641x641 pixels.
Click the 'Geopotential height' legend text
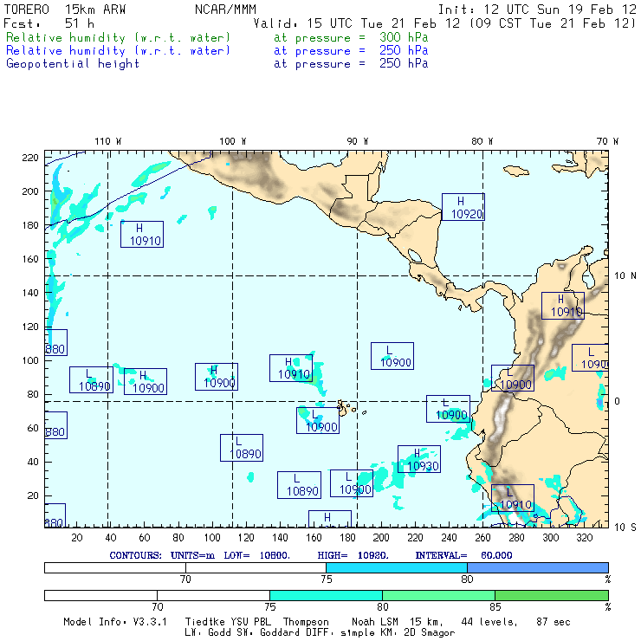pyautogui.click(x=73, y=64)
